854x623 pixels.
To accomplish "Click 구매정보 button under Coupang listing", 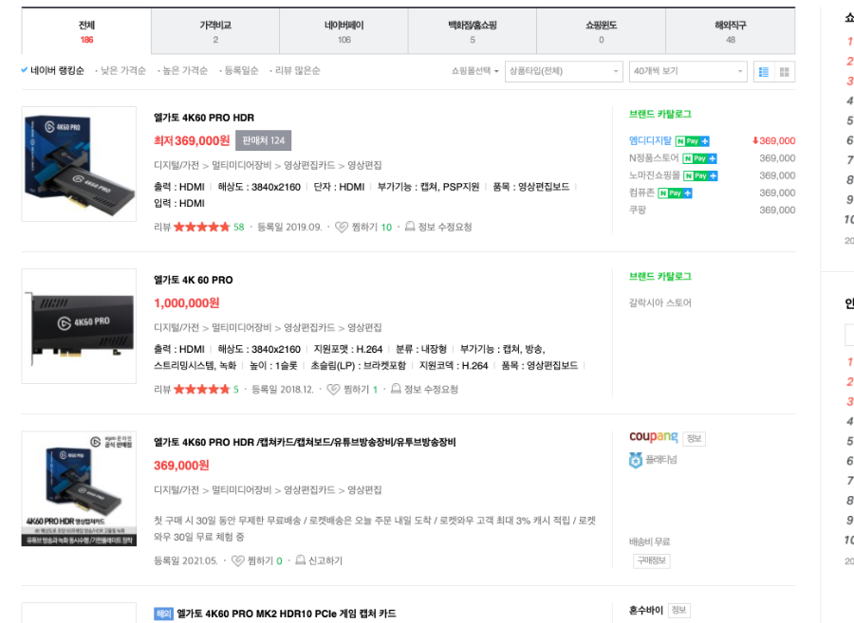I will pos(651,561).
